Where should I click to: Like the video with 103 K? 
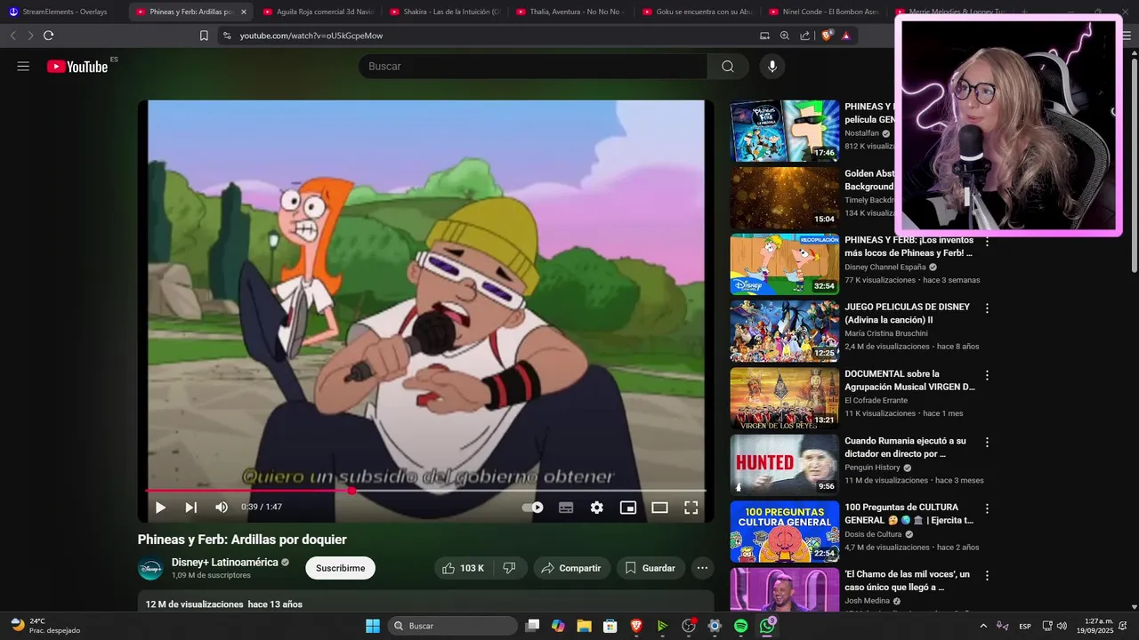463,568
